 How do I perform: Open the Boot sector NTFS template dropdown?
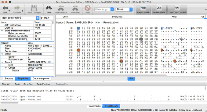point(20,18)
